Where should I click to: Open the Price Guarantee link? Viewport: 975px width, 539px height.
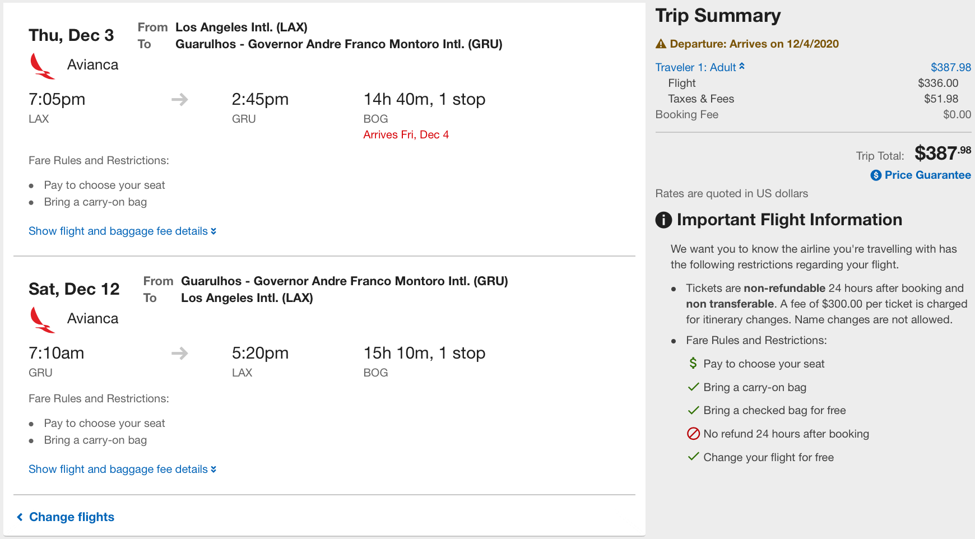coord(927,175)
